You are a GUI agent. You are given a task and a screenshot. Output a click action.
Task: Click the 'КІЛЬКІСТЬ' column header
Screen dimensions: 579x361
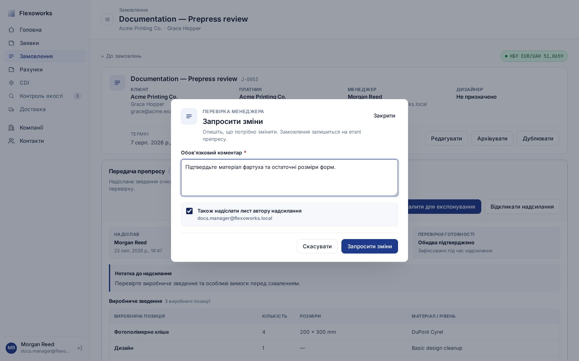coord(275,316)
